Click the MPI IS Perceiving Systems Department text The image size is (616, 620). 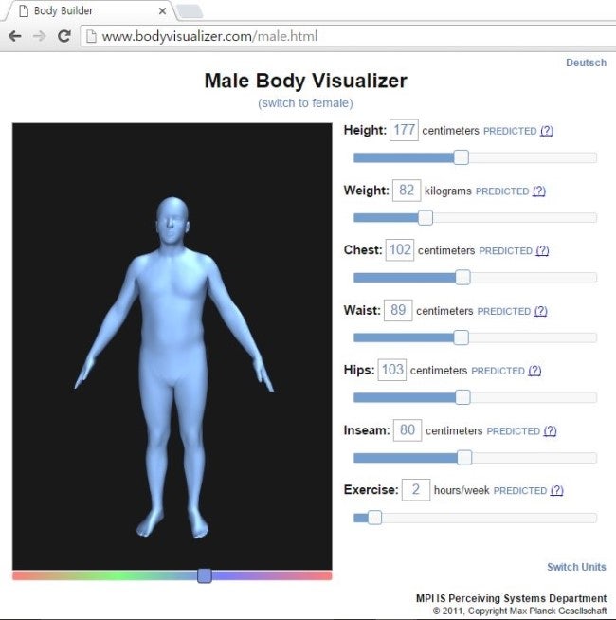(511, 598)
